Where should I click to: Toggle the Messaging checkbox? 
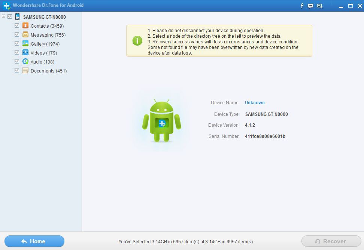click(x=16, y=35)
